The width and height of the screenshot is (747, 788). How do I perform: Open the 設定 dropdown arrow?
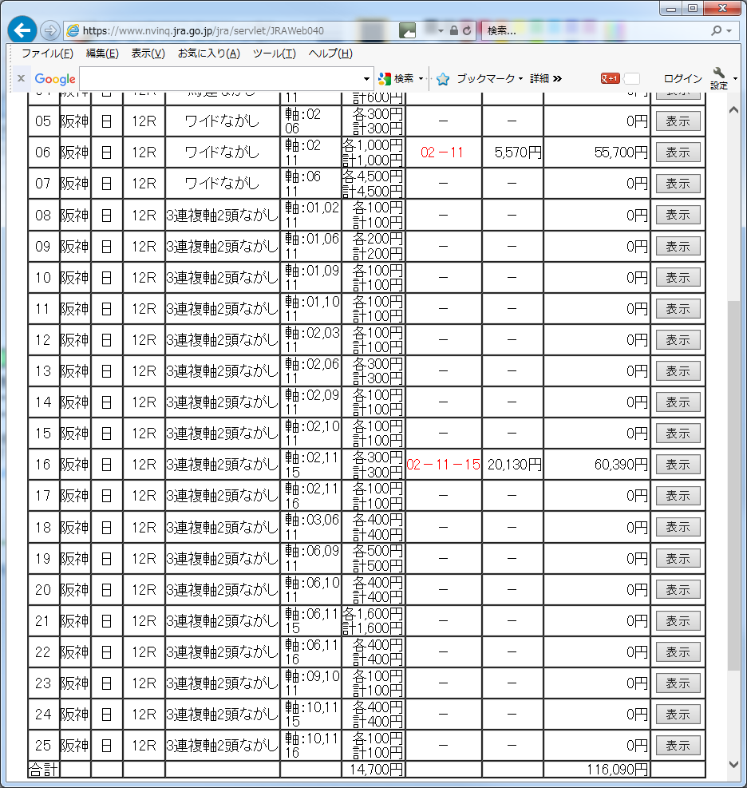pos(735,78)
